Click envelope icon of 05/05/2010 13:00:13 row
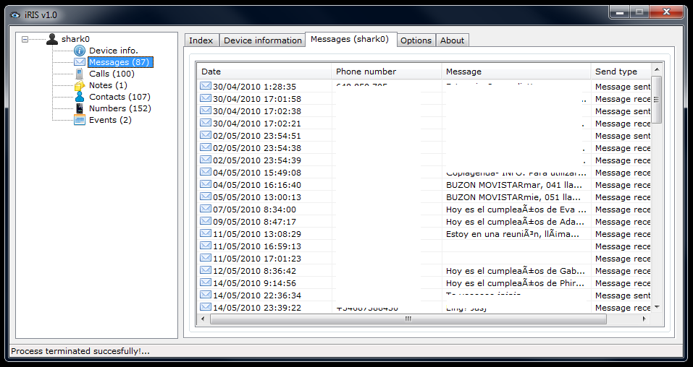Viewport: 693px width, 367px height. point(206,197)
